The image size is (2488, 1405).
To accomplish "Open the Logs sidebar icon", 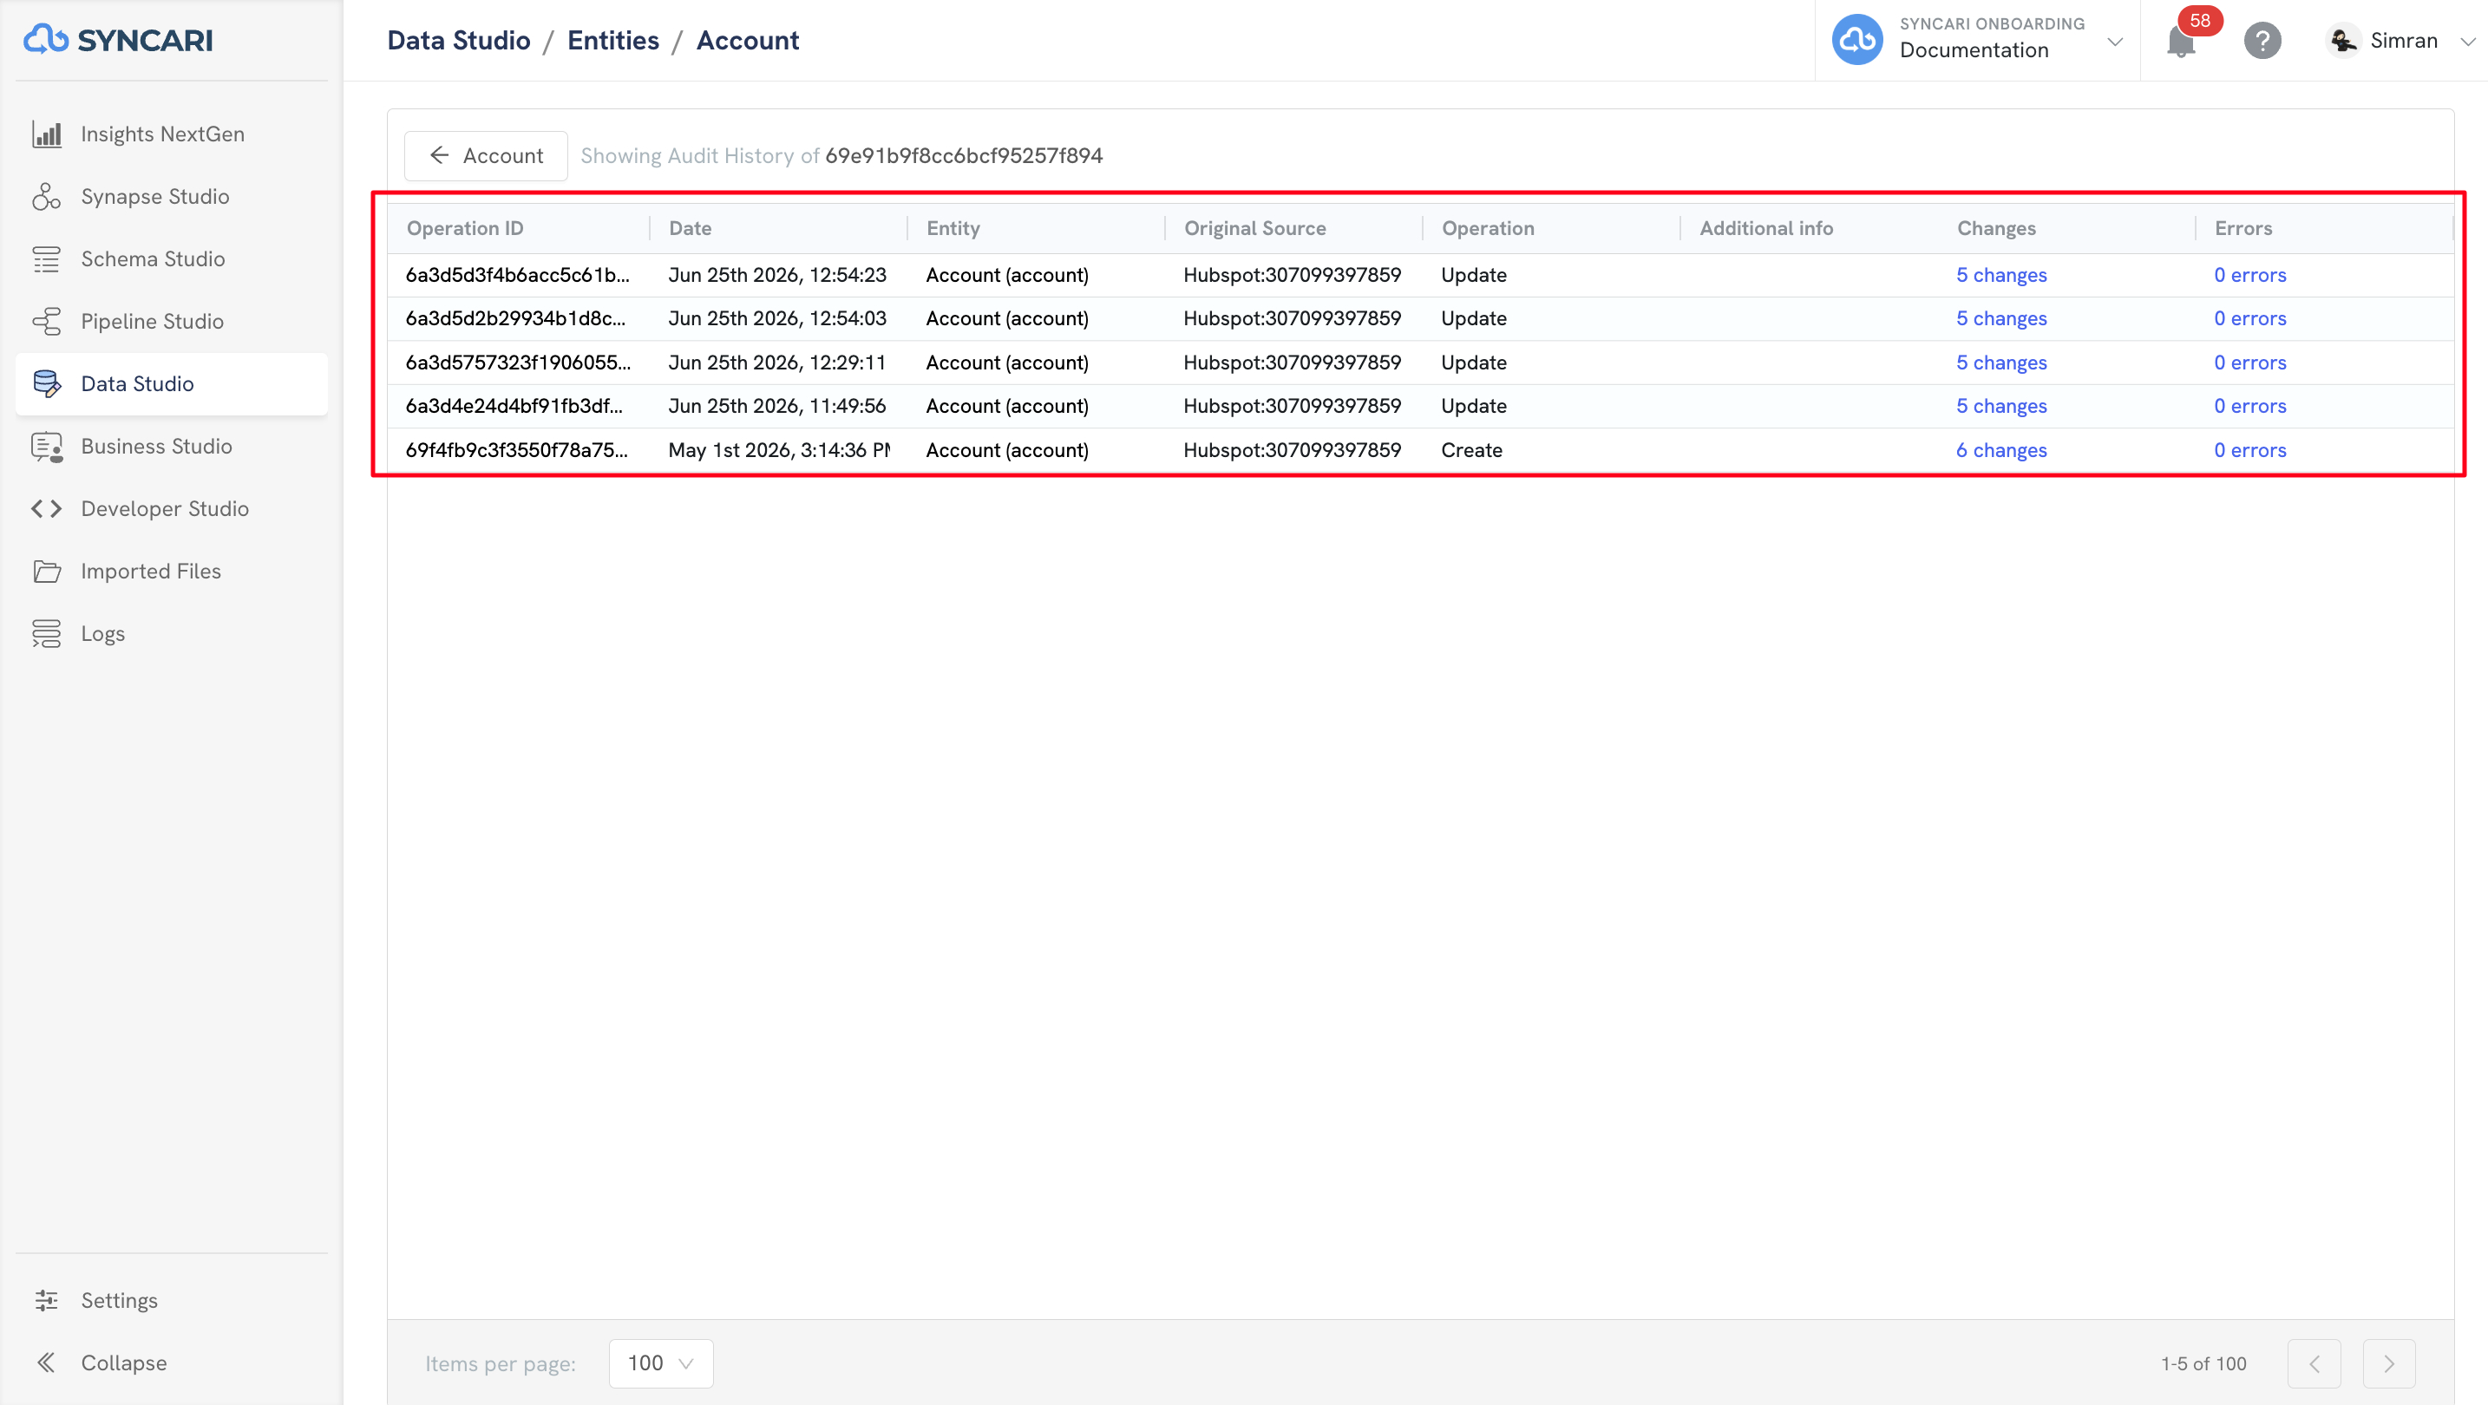I will [x=46, y=633].
